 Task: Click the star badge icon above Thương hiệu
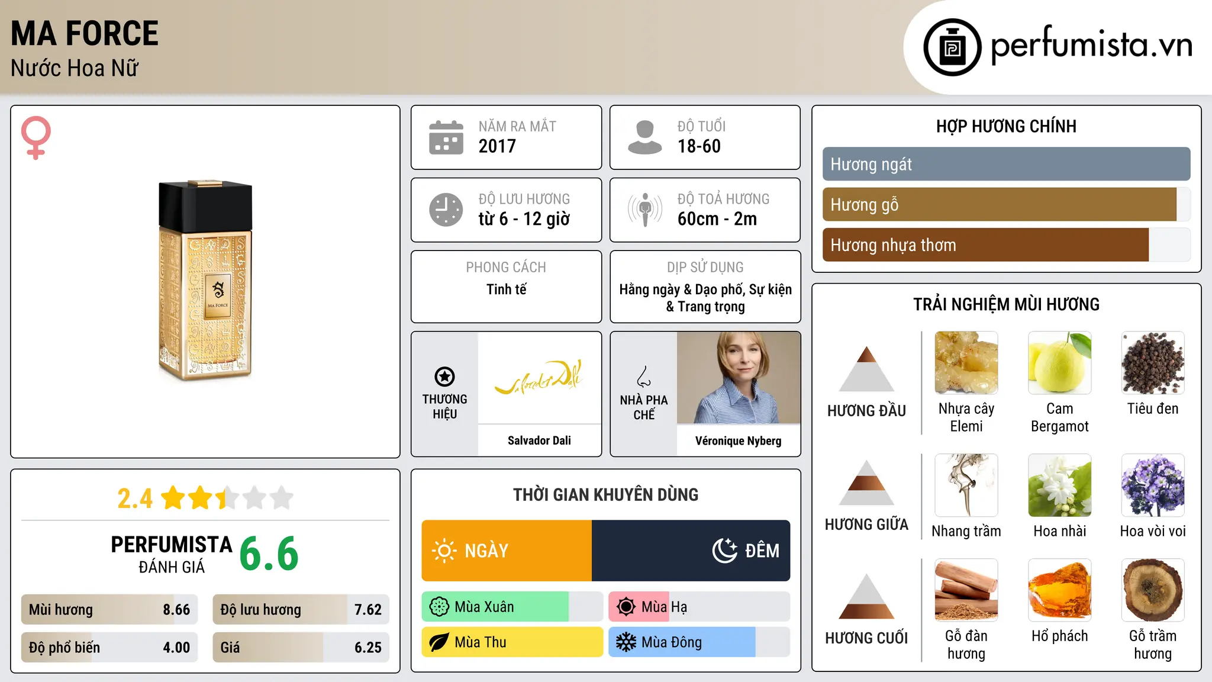pos(444,377)
